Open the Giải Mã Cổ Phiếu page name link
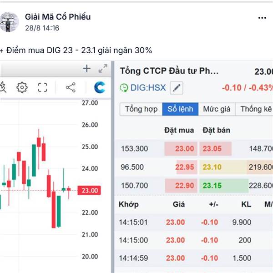The width and height of the screenshot is (273, 273). click(x=58, y=17)
